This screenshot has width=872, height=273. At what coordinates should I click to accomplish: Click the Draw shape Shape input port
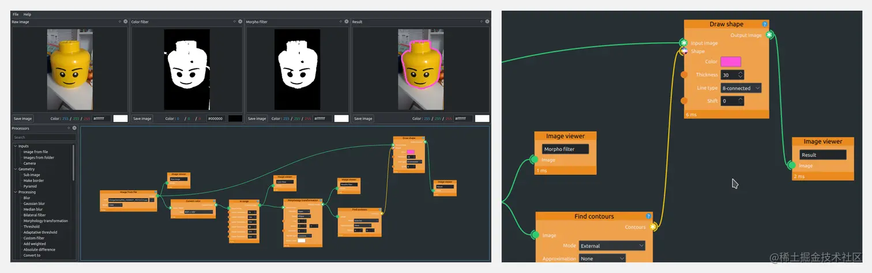(684, 51)
